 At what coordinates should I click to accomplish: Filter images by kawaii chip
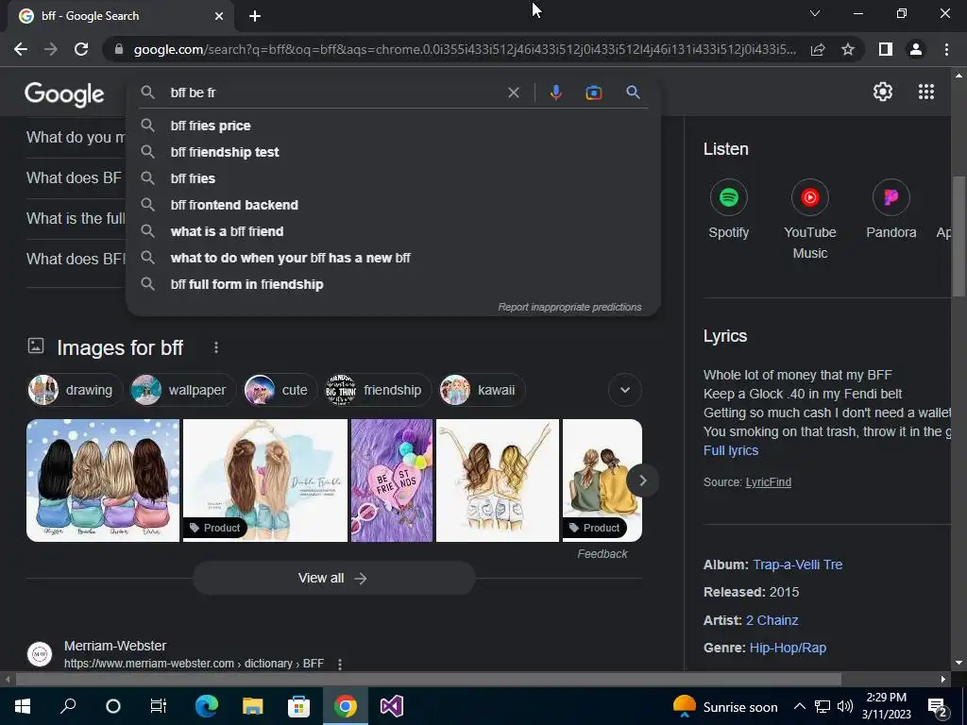click(481, 390)
